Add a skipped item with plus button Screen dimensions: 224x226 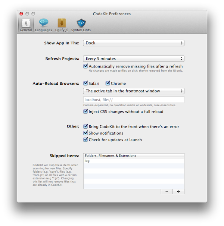coord(178,192)
